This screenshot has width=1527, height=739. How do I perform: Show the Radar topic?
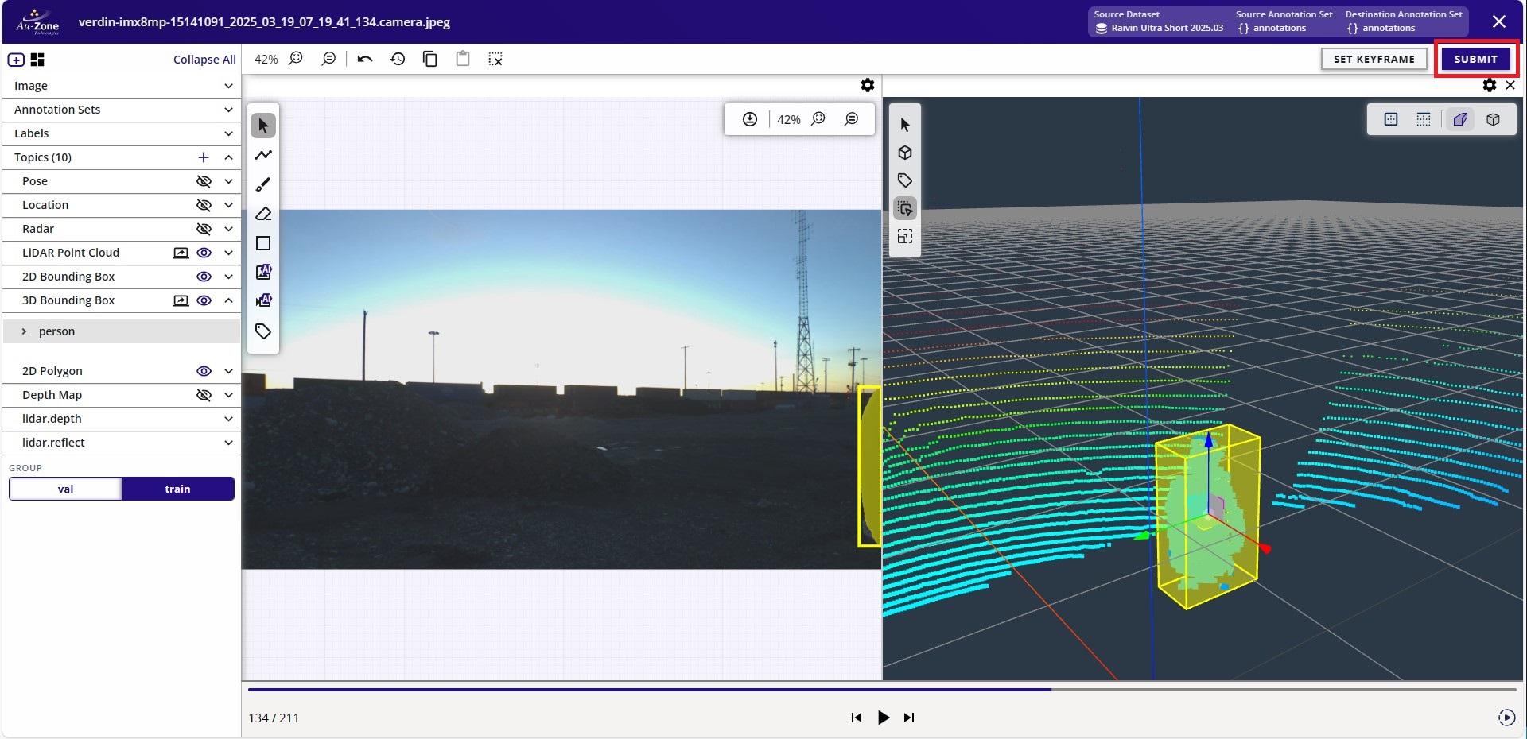[204, 229]
